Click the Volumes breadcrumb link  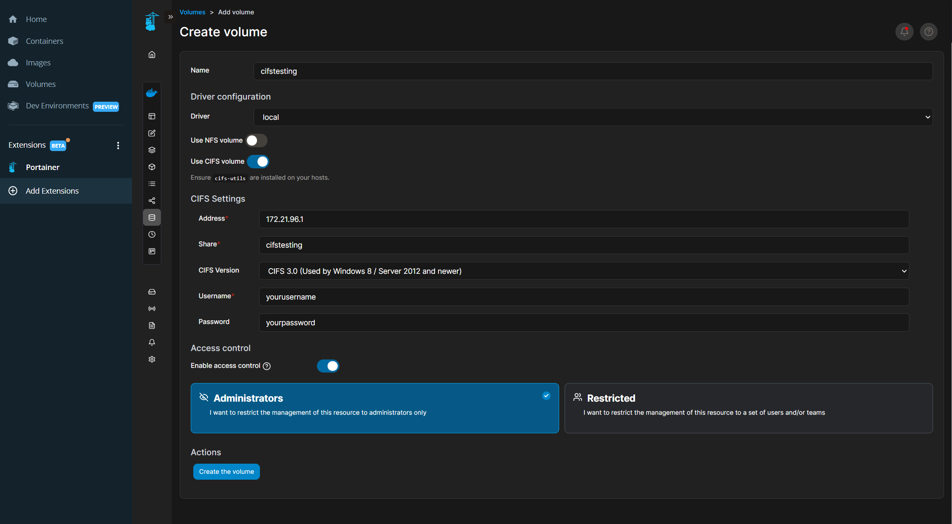coord(192,12)
